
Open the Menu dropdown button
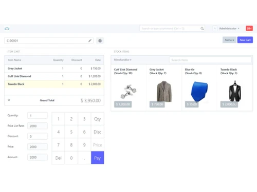point(229,40)
